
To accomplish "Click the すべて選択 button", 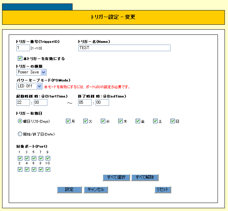I will (116, 177).
